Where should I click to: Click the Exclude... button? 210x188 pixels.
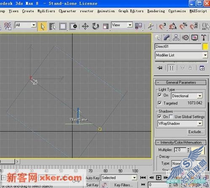click(x=196, y=132)
